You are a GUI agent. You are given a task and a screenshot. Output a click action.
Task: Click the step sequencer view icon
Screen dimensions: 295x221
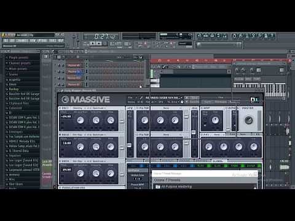click(x=205, y=36)
